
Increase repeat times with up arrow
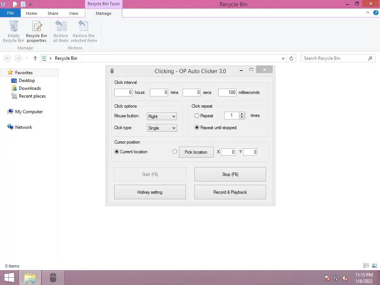(x=242, y=114)
